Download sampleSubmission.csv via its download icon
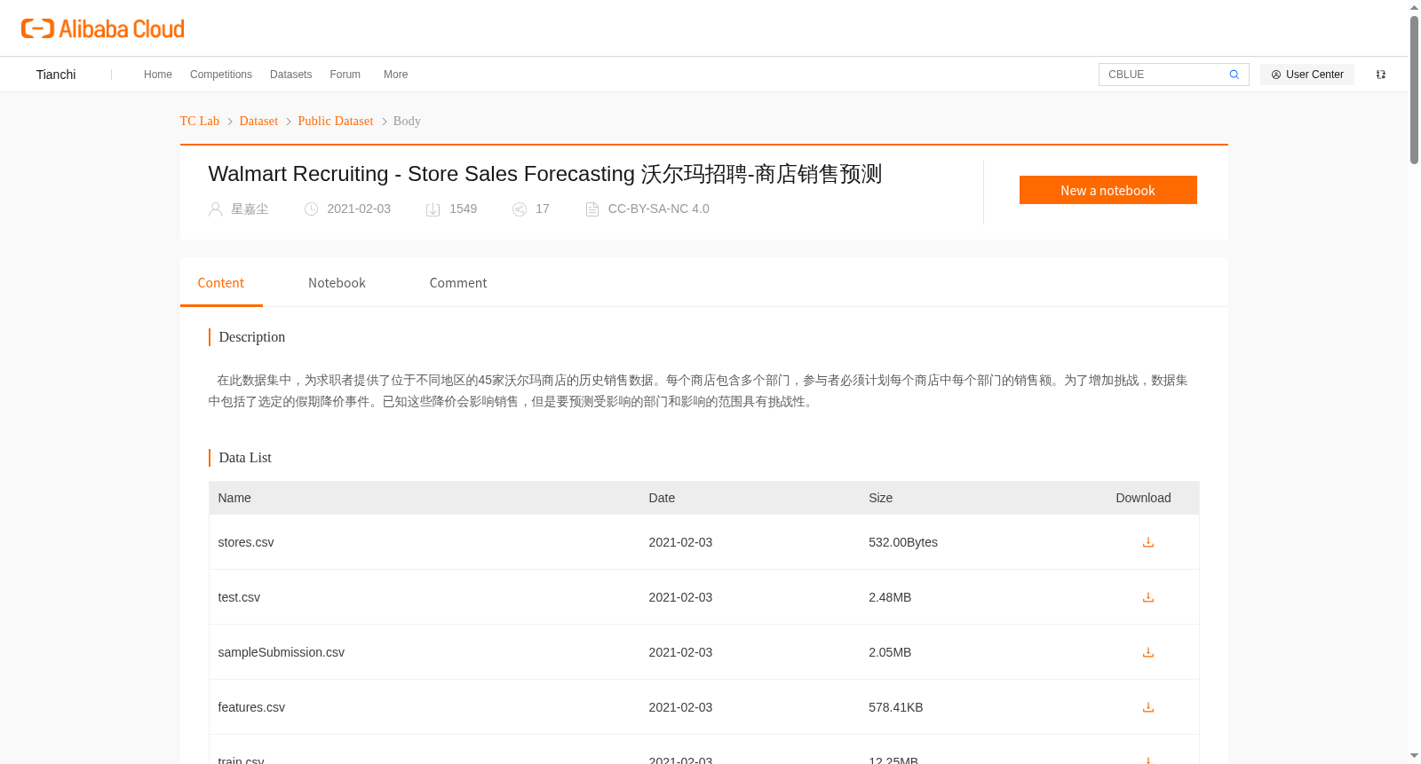The width and height of the screenshot is (1421, 764). click(x=1148, y=652)
